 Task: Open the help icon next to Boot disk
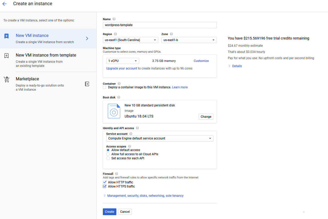[119, 97]
